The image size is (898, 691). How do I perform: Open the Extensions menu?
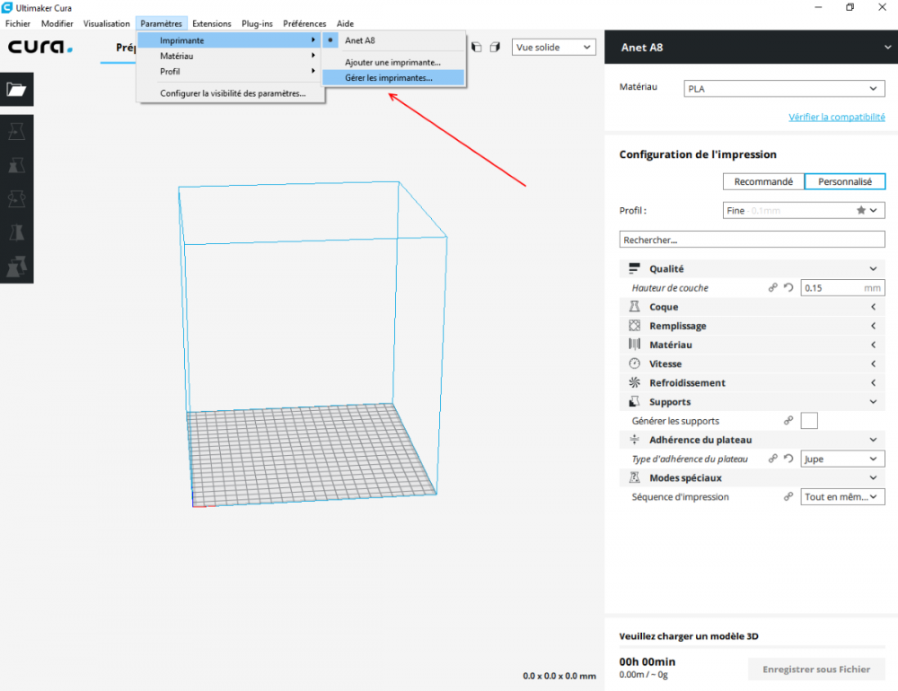point(212,23)
